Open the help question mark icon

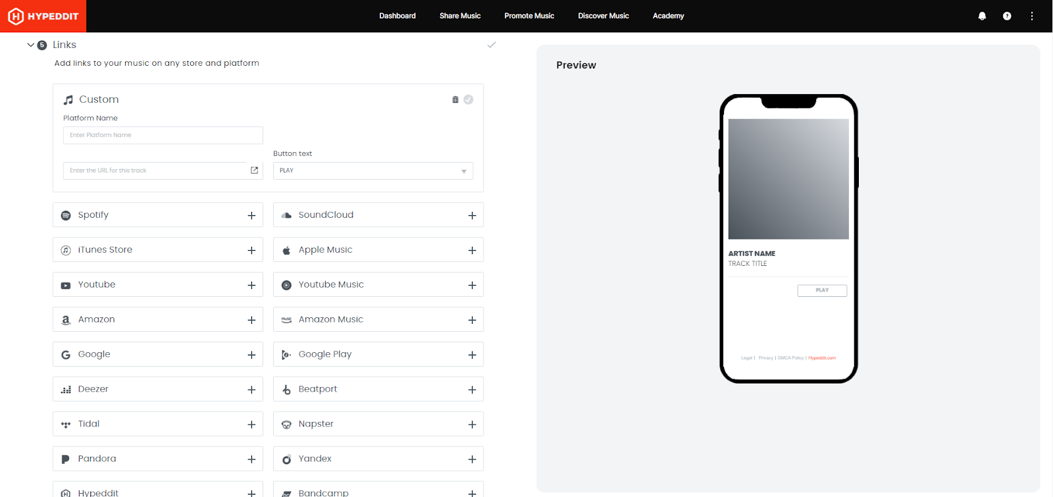1007,16
